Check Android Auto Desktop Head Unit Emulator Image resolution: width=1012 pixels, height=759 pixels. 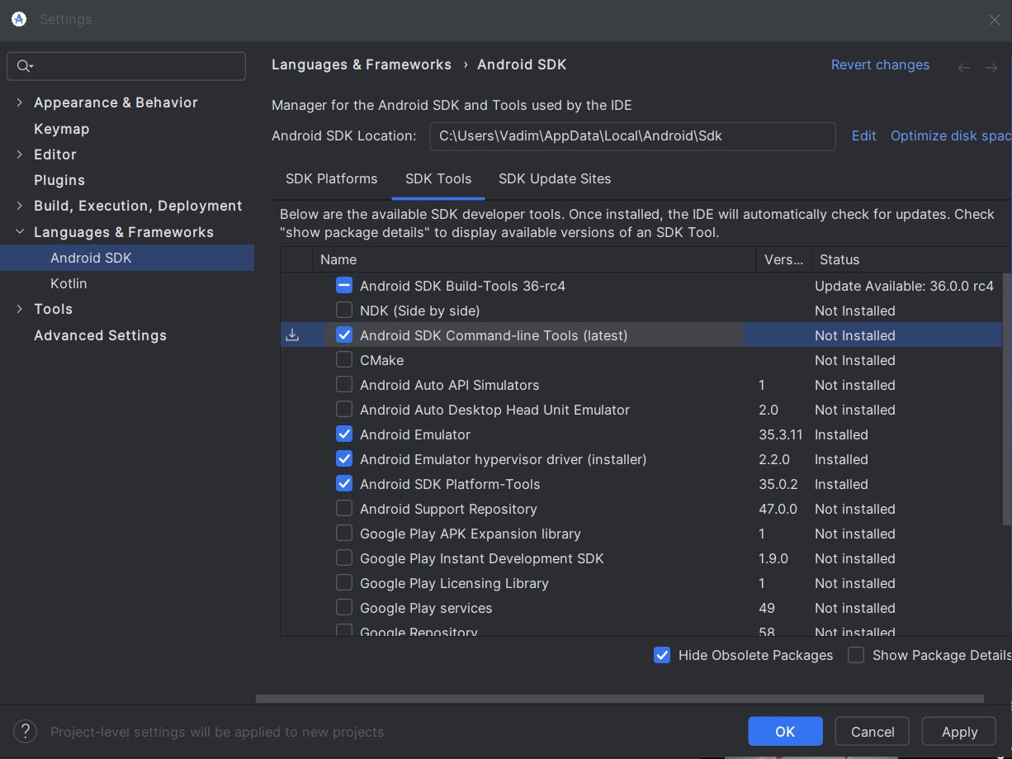(344, 410)
